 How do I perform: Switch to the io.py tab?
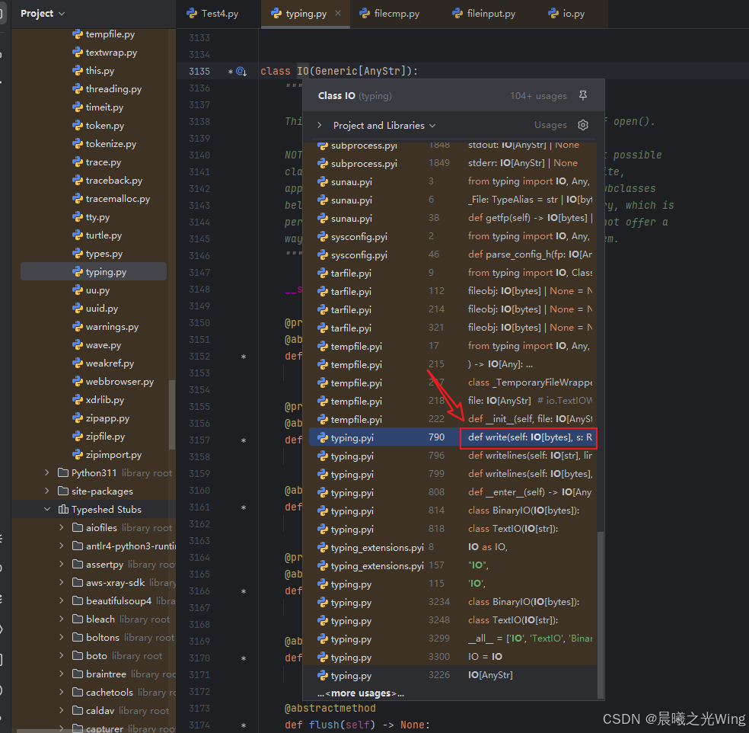[566, 14]
